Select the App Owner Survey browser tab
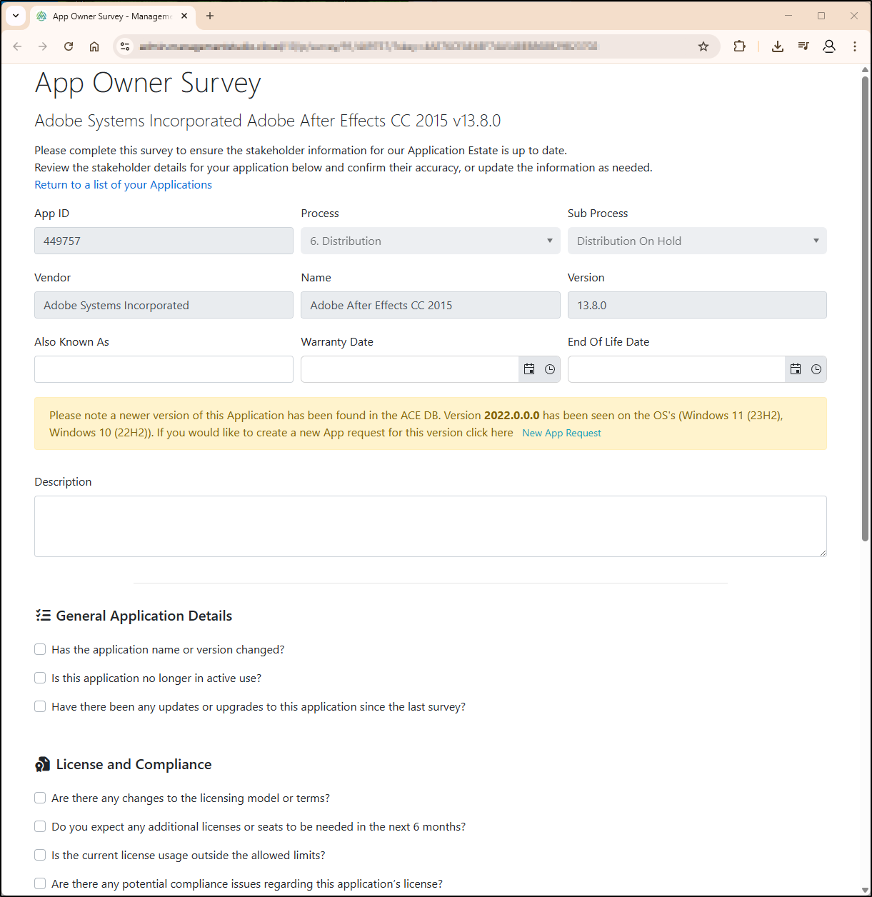Viewport: 872px width, 897px height. (112, 16)
